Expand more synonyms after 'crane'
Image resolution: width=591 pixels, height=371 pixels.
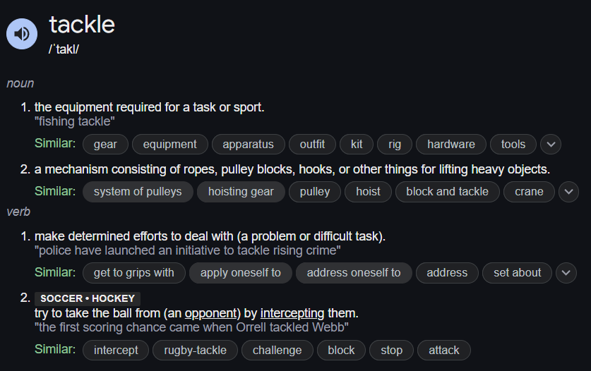pyautogui.click(x=568, y=192)
